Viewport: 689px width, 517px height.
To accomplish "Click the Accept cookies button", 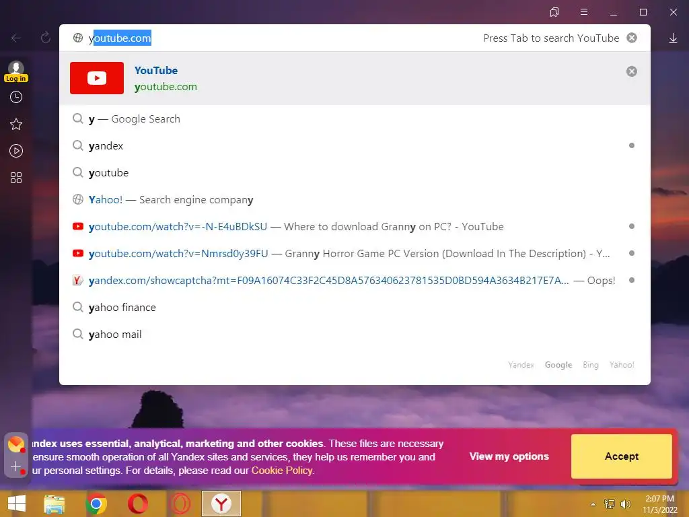I will click(x=622, y=456).
